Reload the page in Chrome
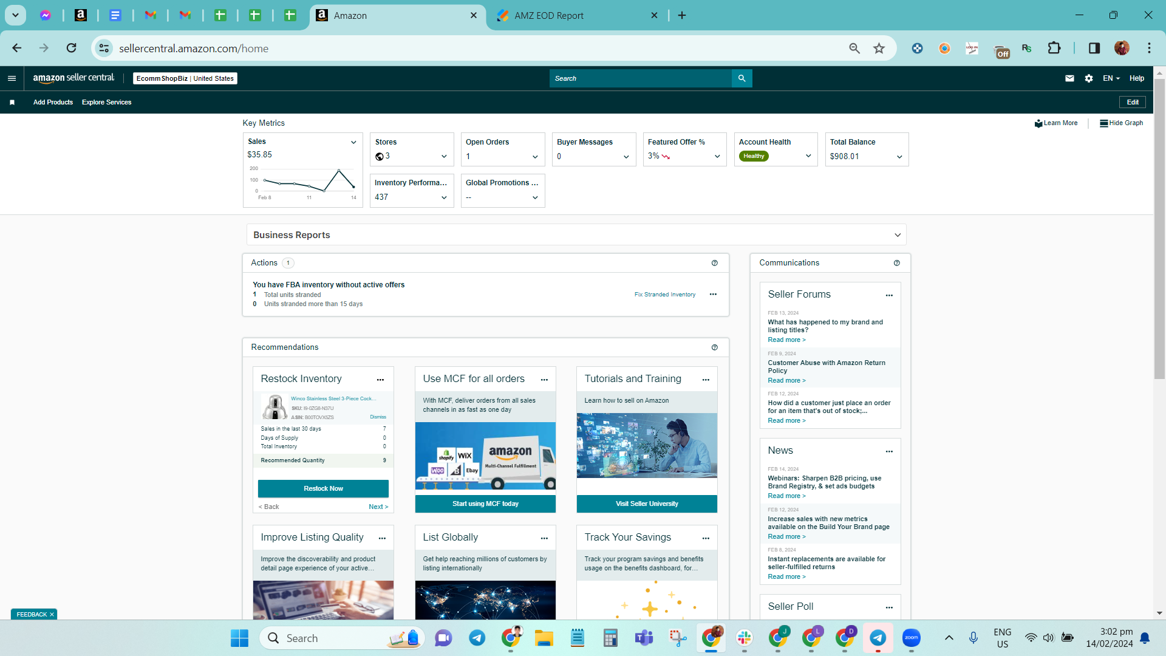1166x656 pixels. pyautogui.click(x=72, y=48)
